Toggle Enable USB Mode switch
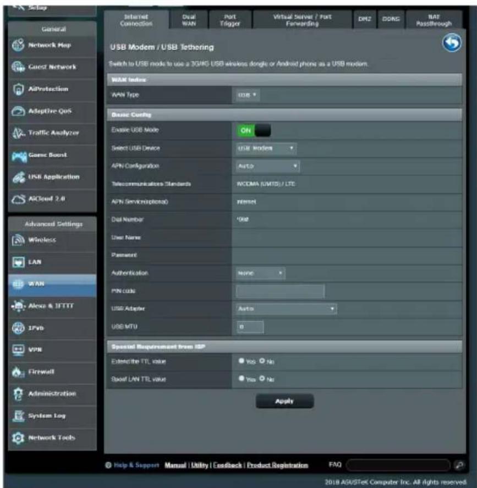 point(254,130)
